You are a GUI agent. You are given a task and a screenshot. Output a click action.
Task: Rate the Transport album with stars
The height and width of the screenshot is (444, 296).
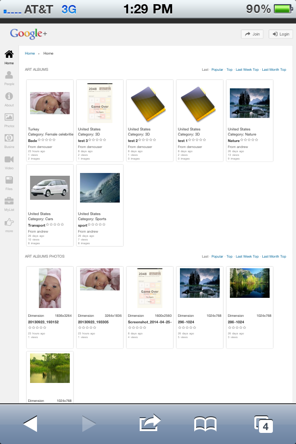(x=55, y=225)
